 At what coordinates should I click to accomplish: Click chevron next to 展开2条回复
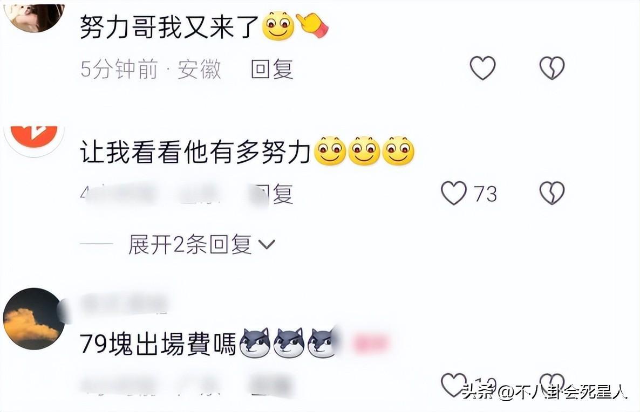(x=267, y=244)
